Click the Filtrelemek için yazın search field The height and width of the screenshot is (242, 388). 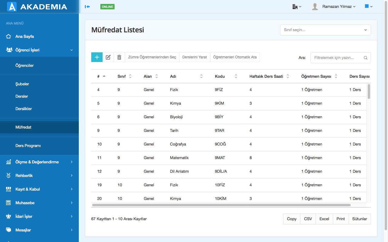(x=337, y=58)
